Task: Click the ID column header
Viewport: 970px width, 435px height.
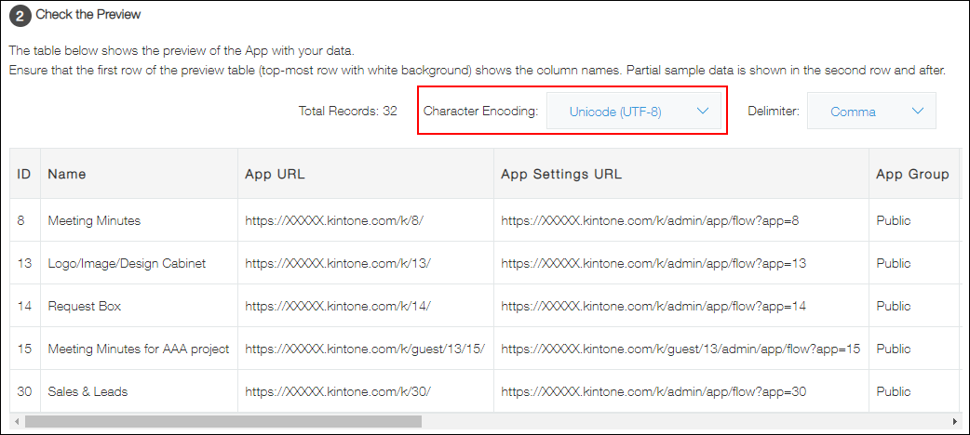Action: (24, 174)
